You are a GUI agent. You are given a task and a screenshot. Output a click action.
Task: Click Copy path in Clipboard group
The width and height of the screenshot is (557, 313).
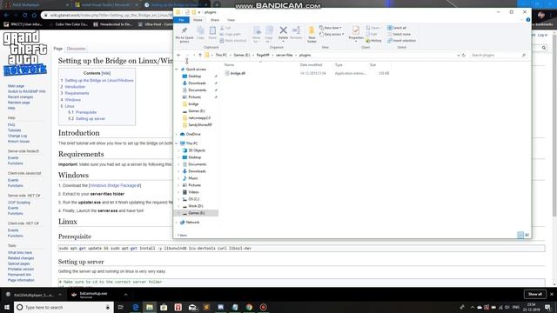tap(230, 34)
